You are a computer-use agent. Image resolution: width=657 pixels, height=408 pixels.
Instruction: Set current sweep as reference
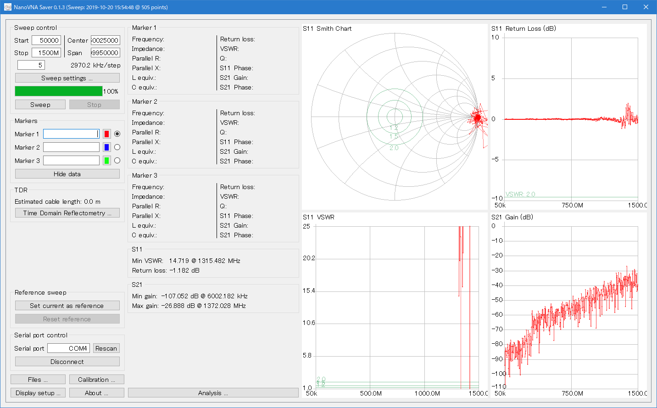pos(67,306)
